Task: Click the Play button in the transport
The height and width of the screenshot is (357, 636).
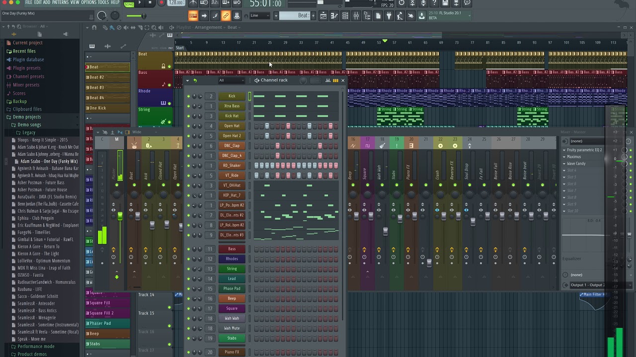Action: [x=139, y=2]
